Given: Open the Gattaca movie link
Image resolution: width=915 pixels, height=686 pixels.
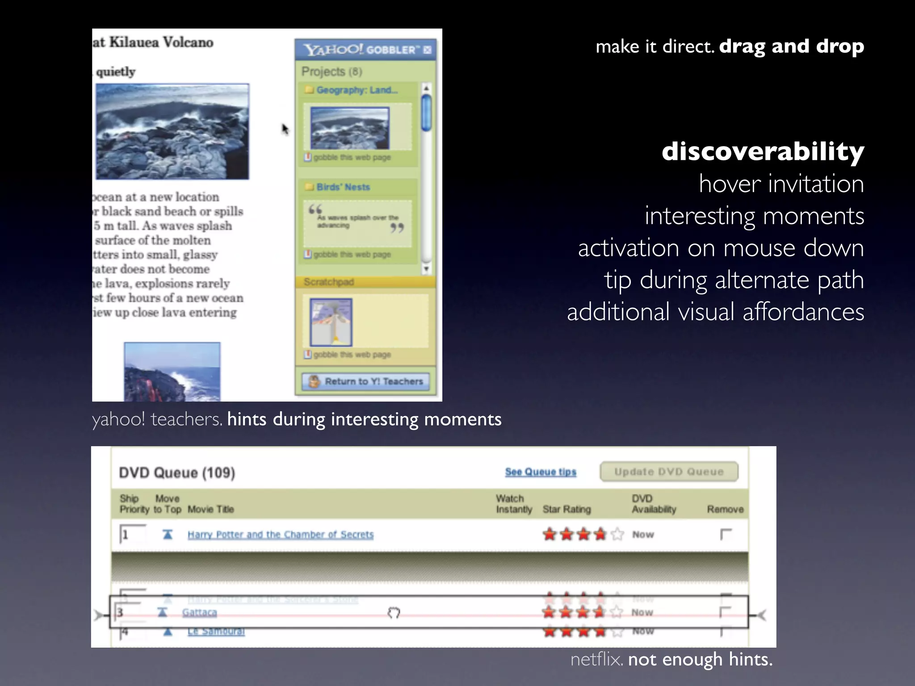Looking at the screenshot, I should tap(199, 612).
